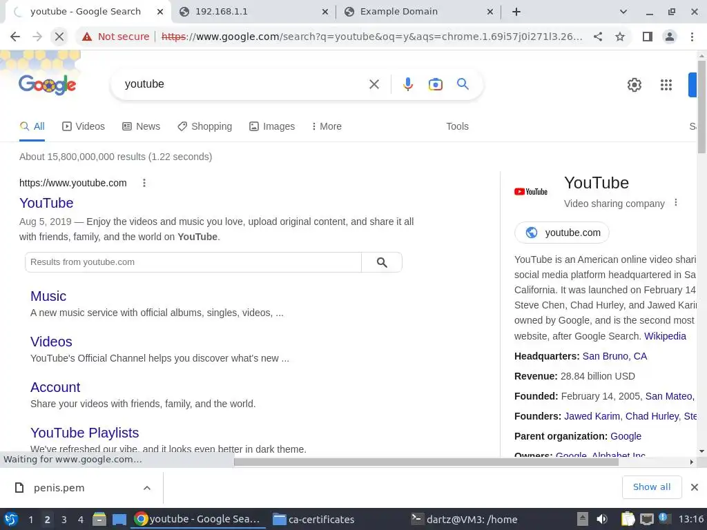Click the vertical page scrollbar
This screenshot has height=530, width=707.
point(701,107)
